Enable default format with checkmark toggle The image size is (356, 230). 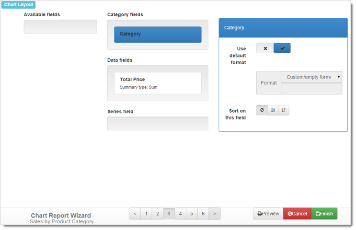point(282,48)
